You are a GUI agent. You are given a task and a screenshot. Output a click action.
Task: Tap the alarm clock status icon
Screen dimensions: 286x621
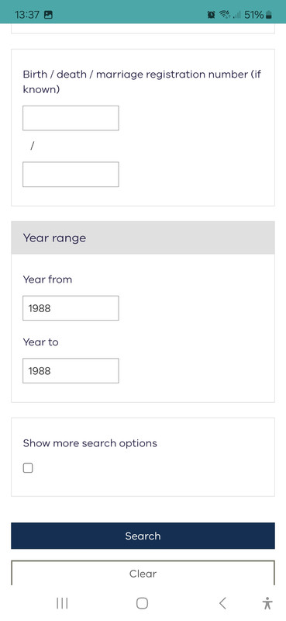211,15
